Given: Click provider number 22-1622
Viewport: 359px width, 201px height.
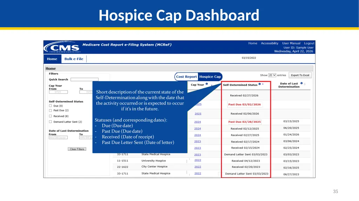Looking at the screenshot, I should (x=122, y=167).
